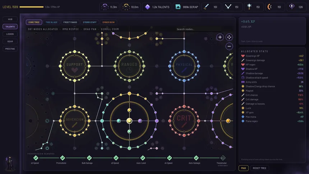Click the star icon beside Luck
This screenshot has height=174, width=309.
click(x=243, y=108)
